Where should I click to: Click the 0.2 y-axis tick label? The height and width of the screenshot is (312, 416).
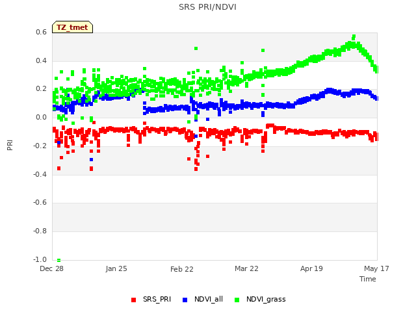[41, 89]
